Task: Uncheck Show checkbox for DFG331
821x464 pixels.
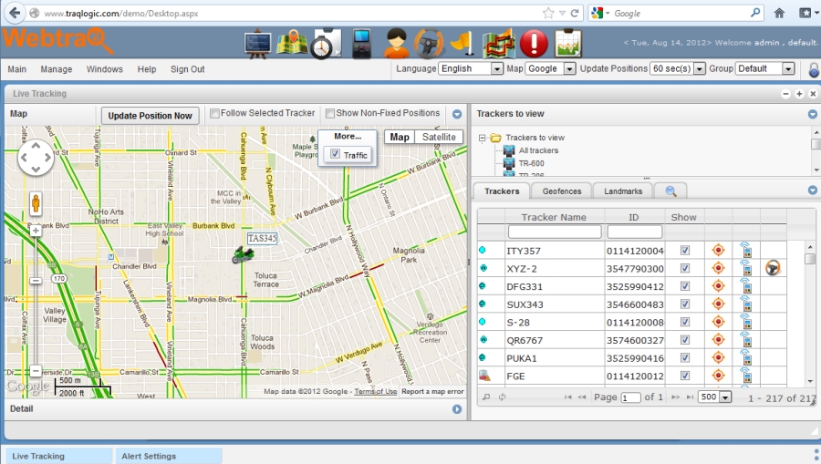Action: point(685,286)
